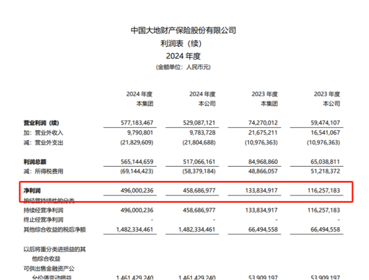369x280 pixels.
Task: Click the value 9,790,801
Action: (x=140, y=133)
